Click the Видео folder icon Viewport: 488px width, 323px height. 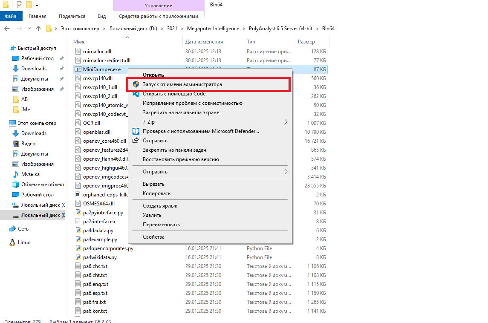(x=16, y=144)
